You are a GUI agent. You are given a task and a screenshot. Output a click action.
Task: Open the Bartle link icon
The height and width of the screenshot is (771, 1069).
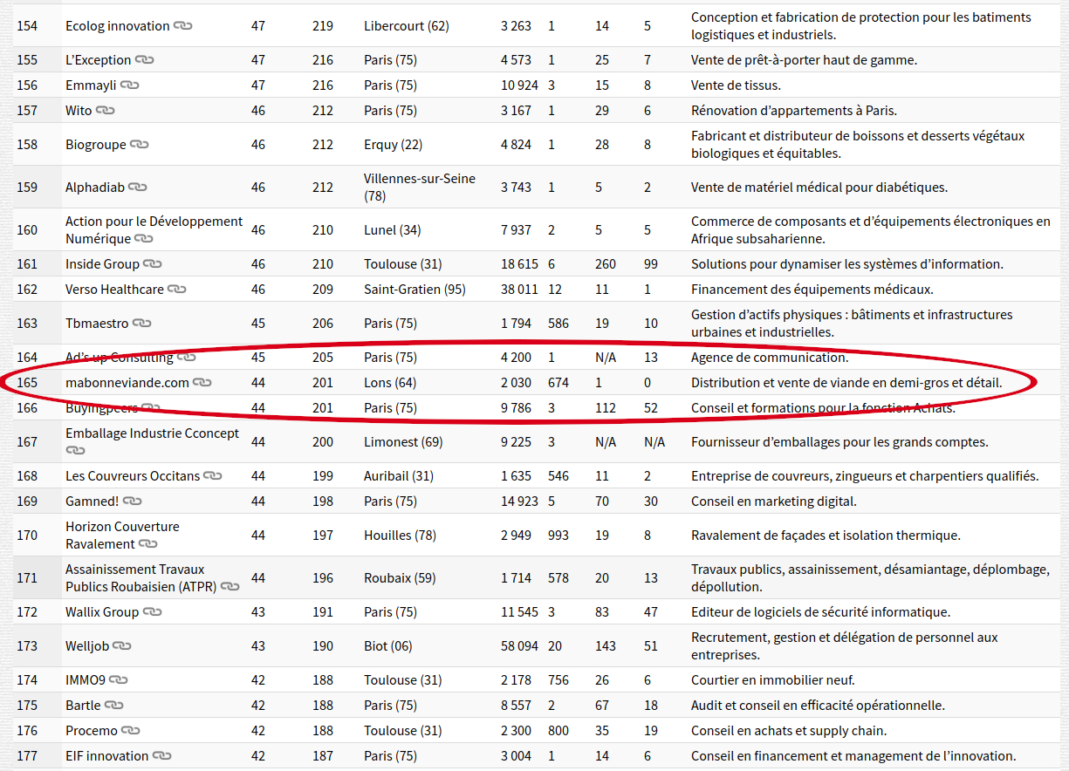(114, 706)
